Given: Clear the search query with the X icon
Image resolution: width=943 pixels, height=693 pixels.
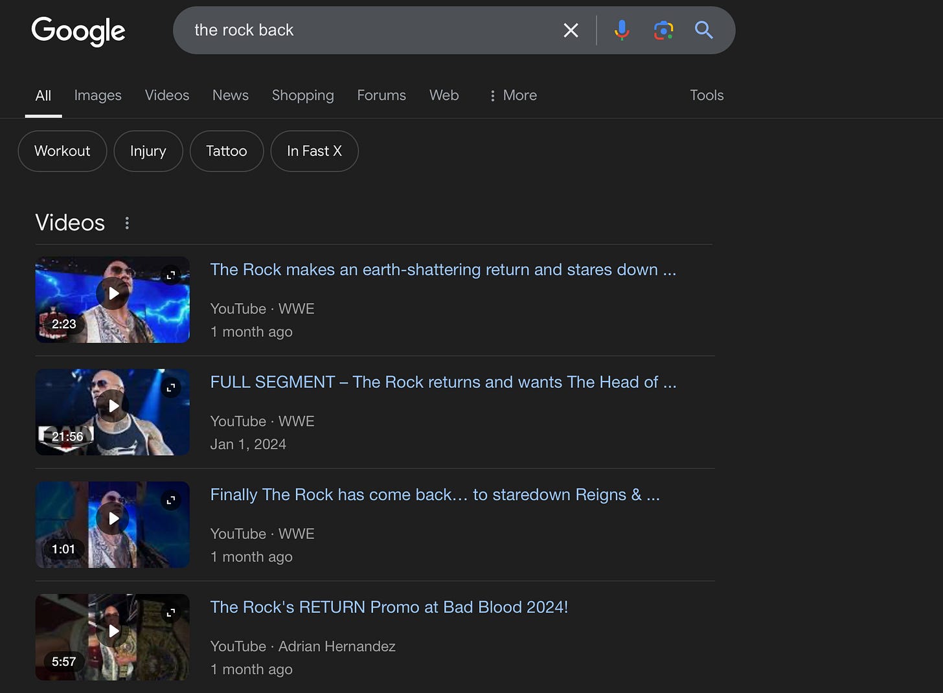Looking at the screenshot, I should click(571, 30).
